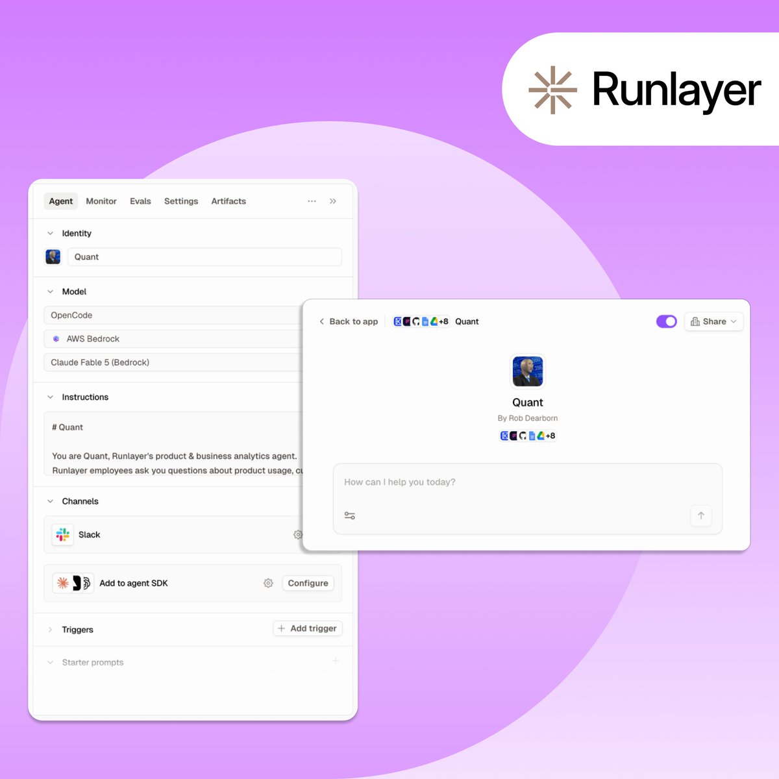
Task: Click into the instructions text area
Action: click(x=173, y=444)
